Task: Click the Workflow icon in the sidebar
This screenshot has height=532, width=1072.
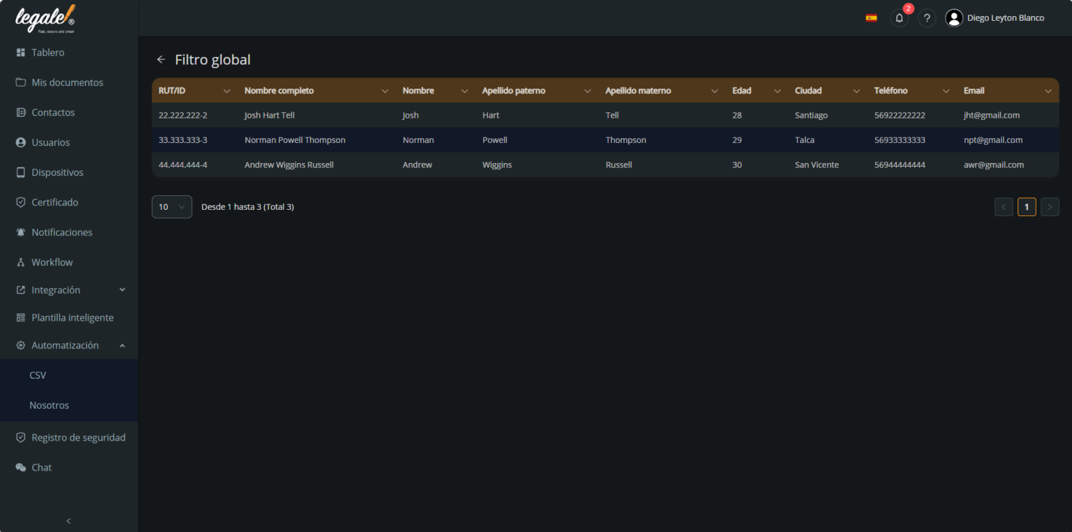Action: tap(21, 262)
